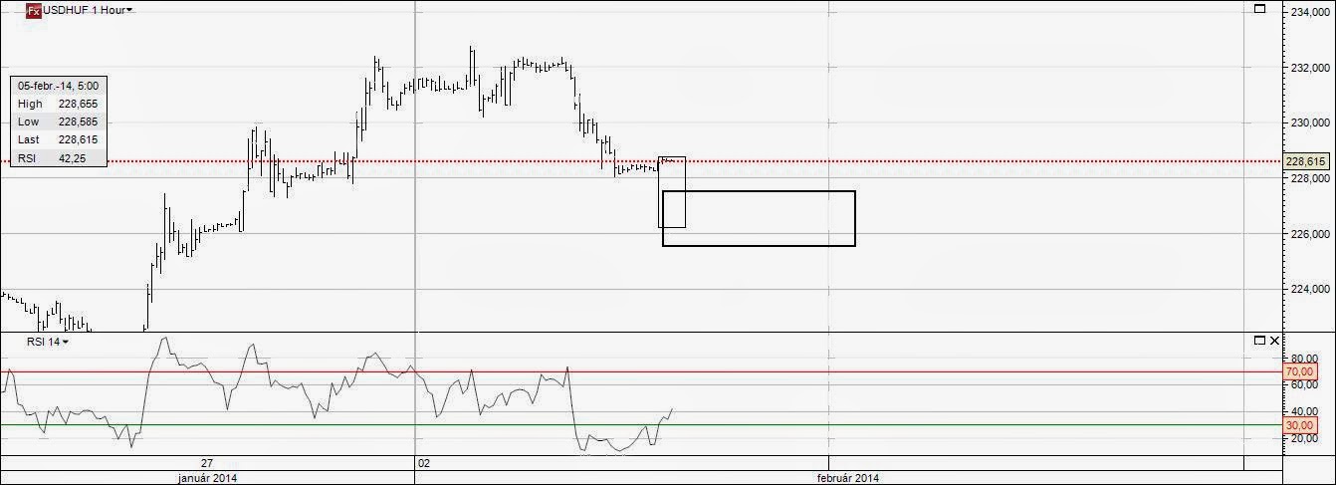1336x485 pixels.
Task: Click the 27 date marker on time axis
Action: (x=207, y=463)
